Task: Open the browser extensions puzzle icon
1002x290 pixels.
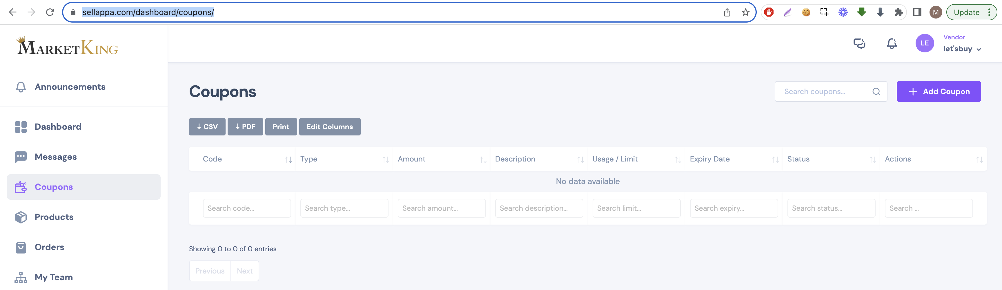Action: (x=898, y=12)
